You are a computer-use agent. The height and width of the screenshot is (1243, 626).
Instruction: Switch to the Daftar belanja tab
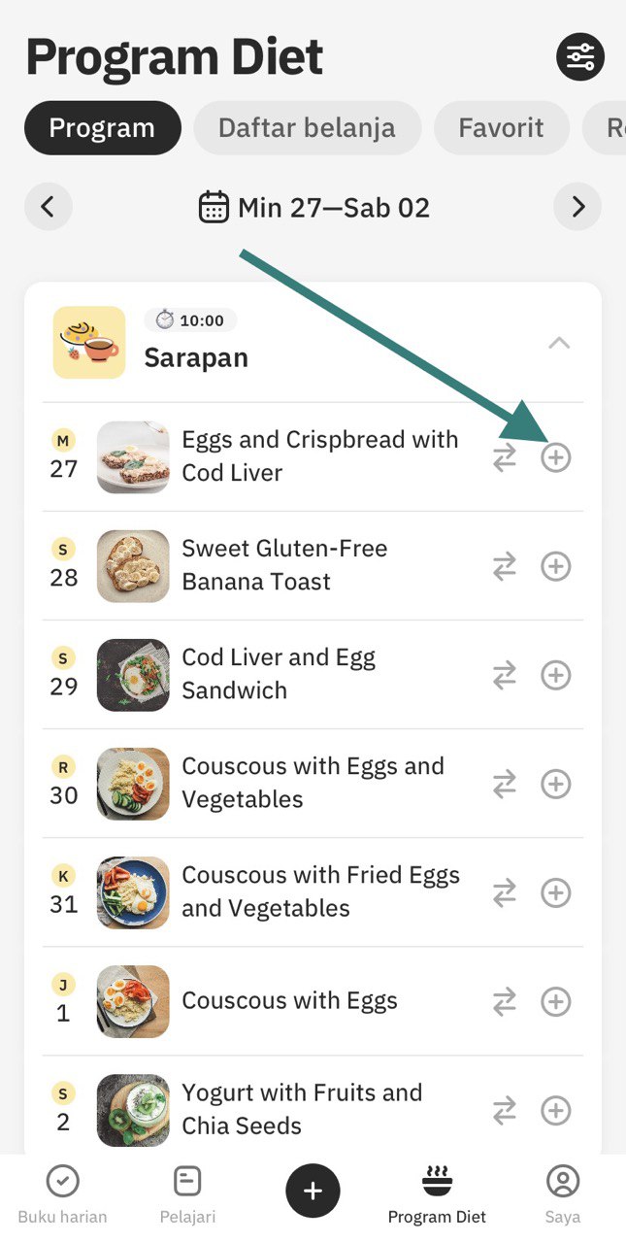coord(307,128)
